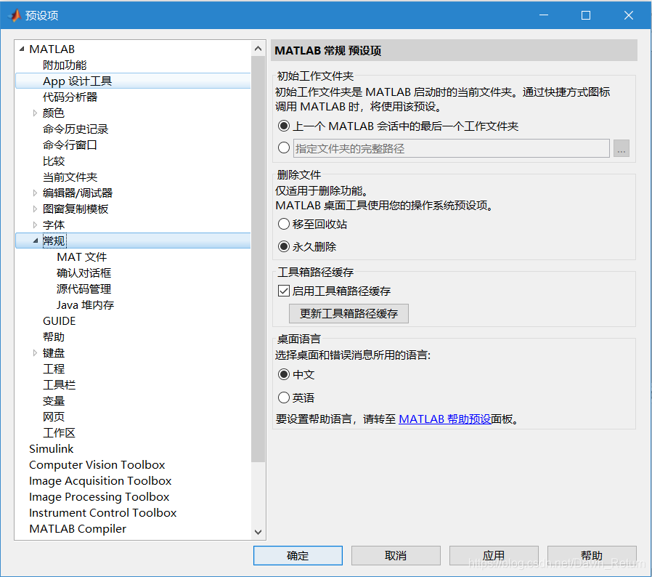Expand the 图窗复制模板 node arrow
This screenshot has width=652, height=577.
35,209
